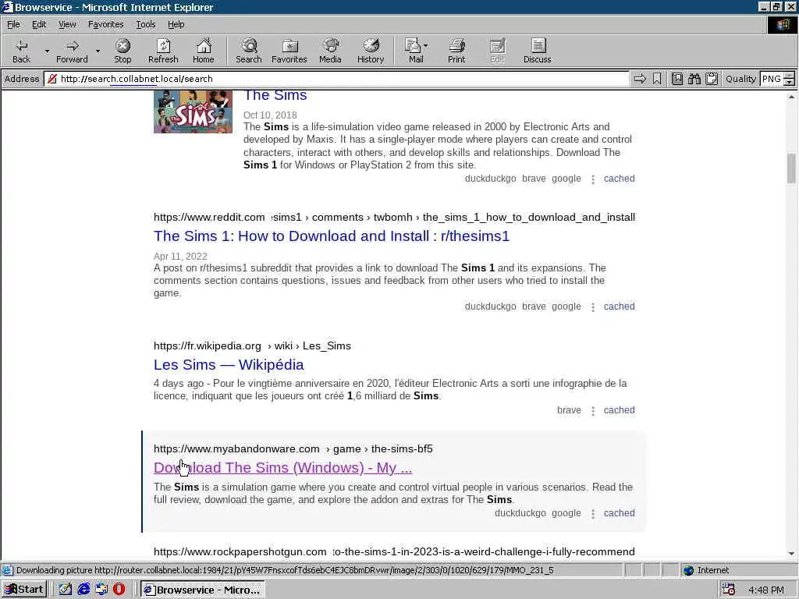
Task: Open the History pane
Action: (371, 51)
